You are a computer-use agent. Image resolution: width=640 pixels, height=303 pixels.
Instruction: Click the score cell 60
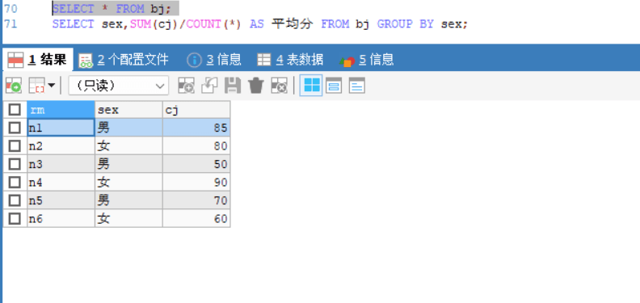[196, 218]
